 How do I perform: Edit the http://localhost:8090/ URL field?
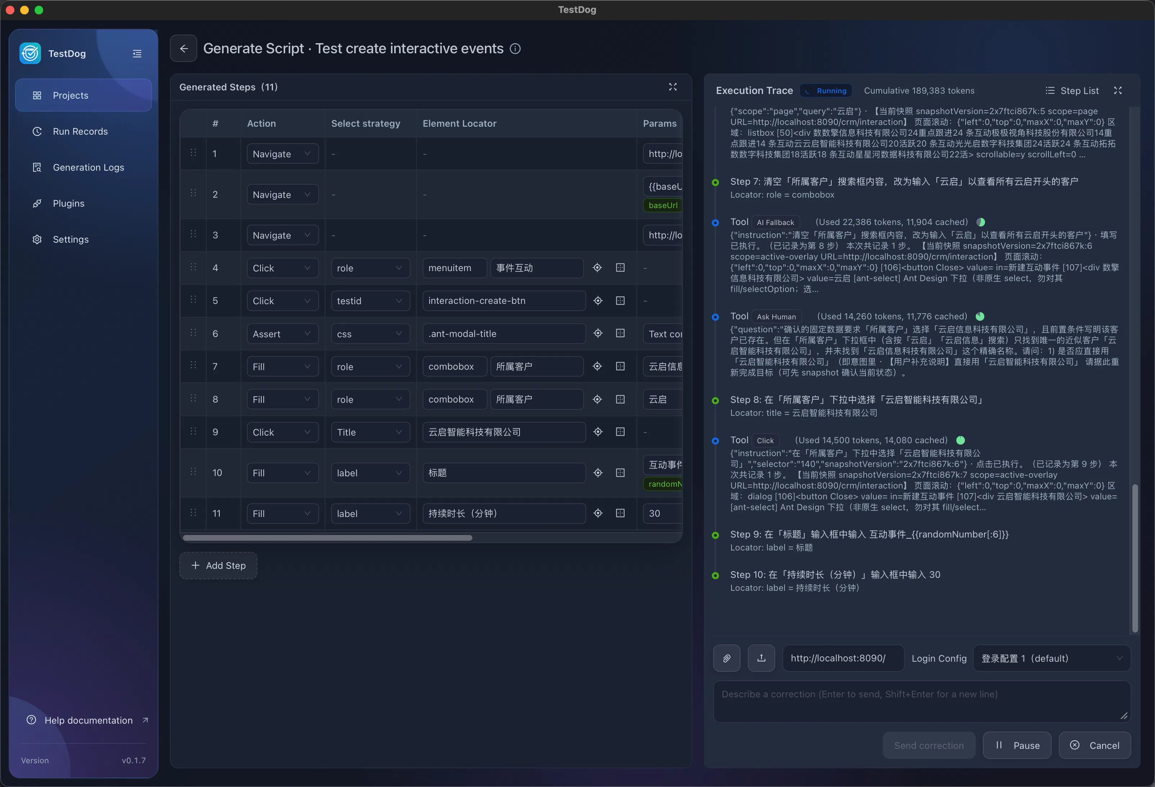coord(844,658)
